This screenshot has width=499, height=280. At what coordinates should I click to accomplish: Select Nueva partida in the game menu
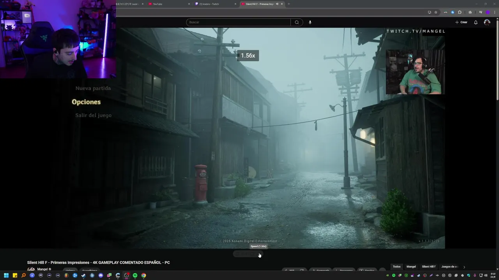coord(93,88)
